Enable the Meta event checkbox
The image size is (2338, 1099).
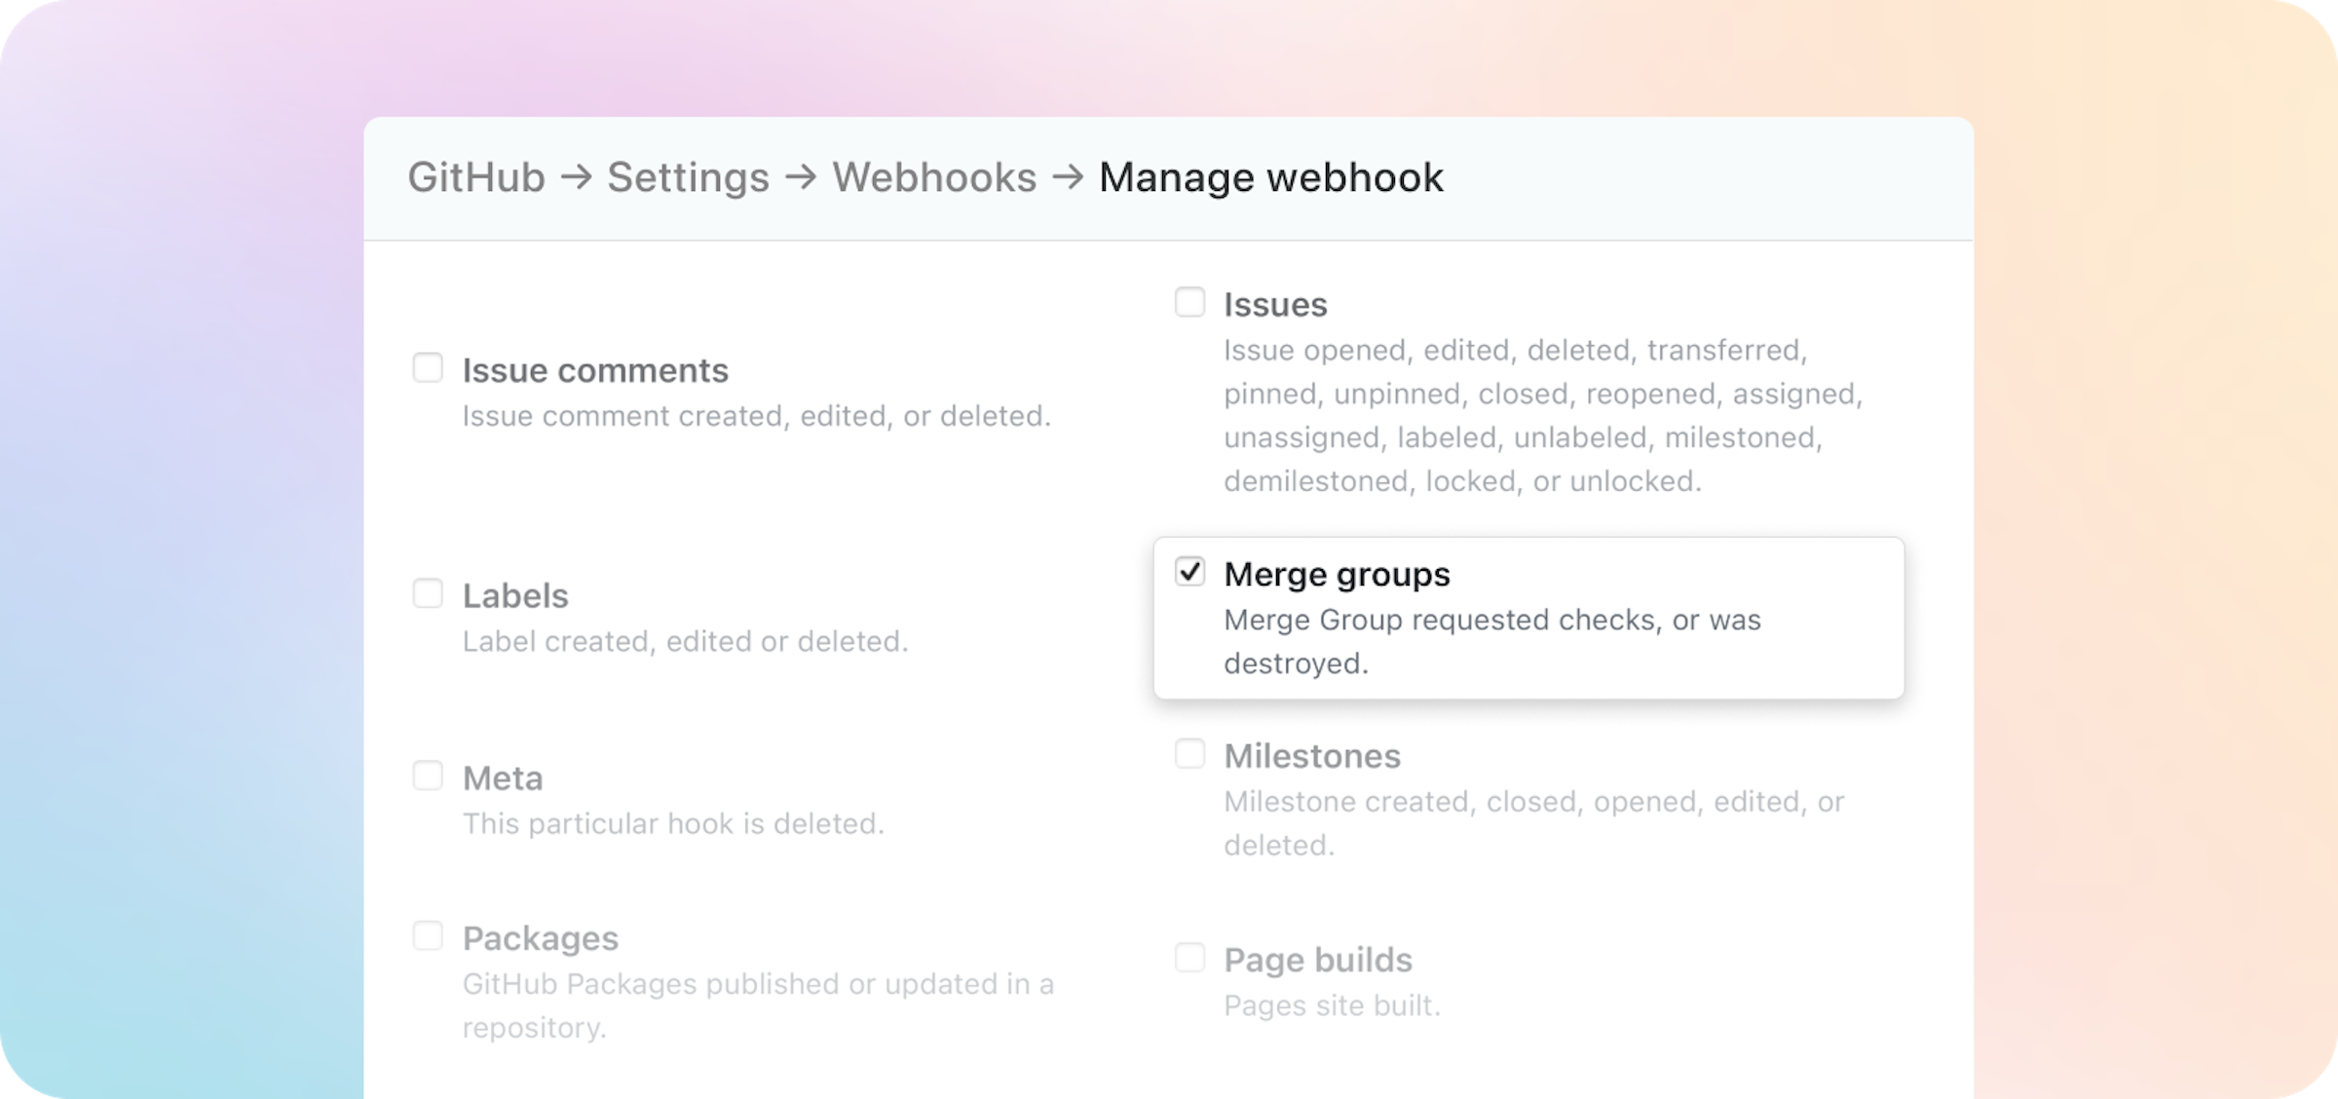[x=429, y=775]
